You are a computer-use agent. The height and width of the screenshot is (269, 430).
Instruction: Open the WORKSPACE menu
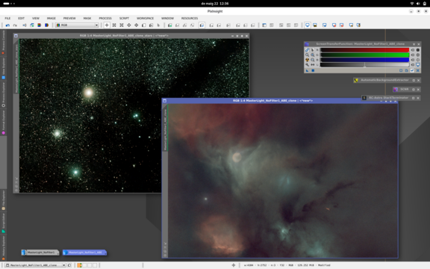point(145,18)
